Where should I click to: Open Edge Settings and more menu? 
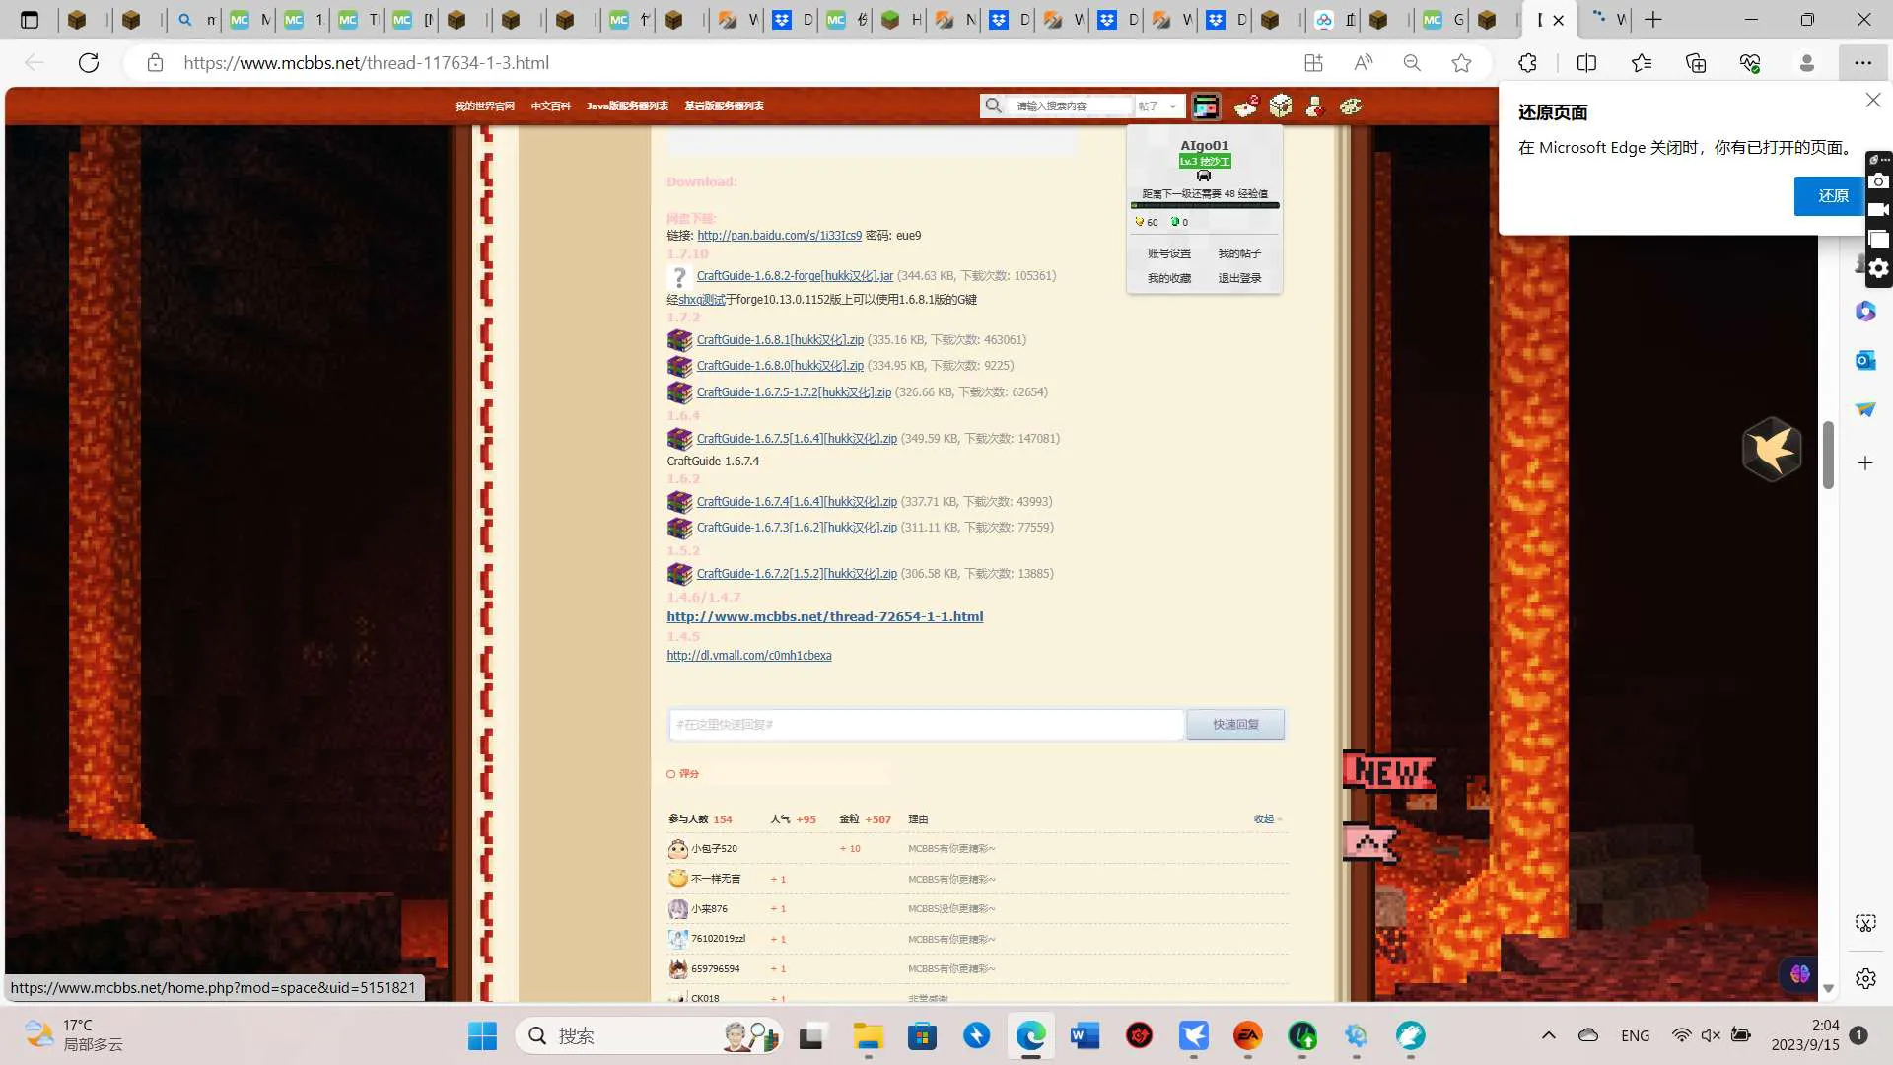(x=1862, y=63)
